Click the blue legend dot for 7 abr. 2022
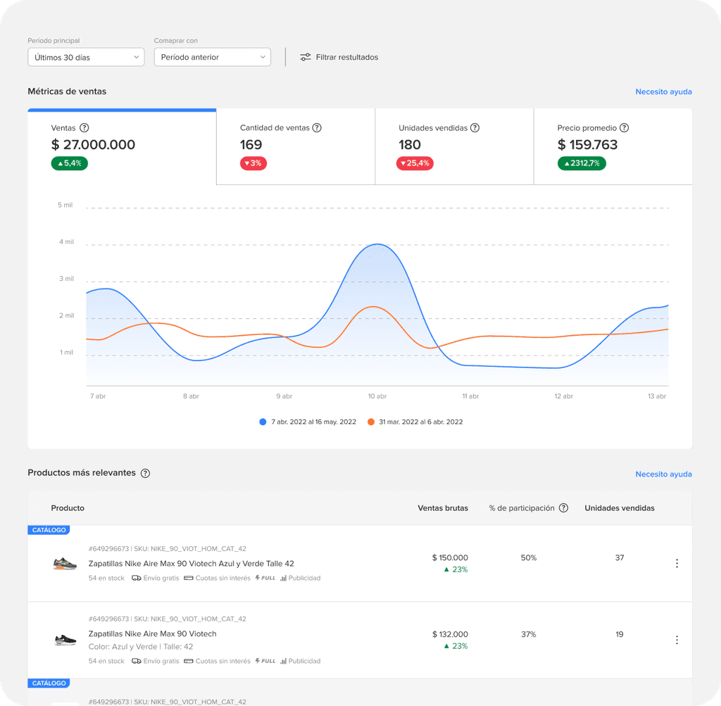The image size is (721, 706). 263,422
